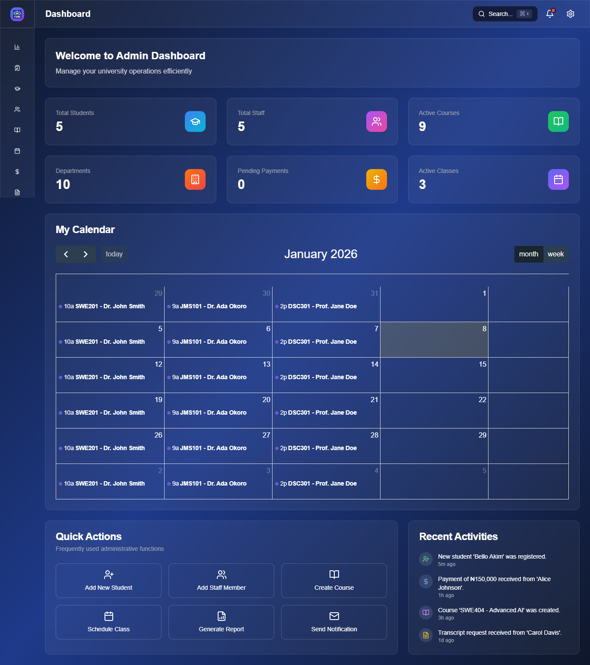Click the university logo icon
This screenshot has height=665, width=590.
pyautogui.click(x=17, y=14)
